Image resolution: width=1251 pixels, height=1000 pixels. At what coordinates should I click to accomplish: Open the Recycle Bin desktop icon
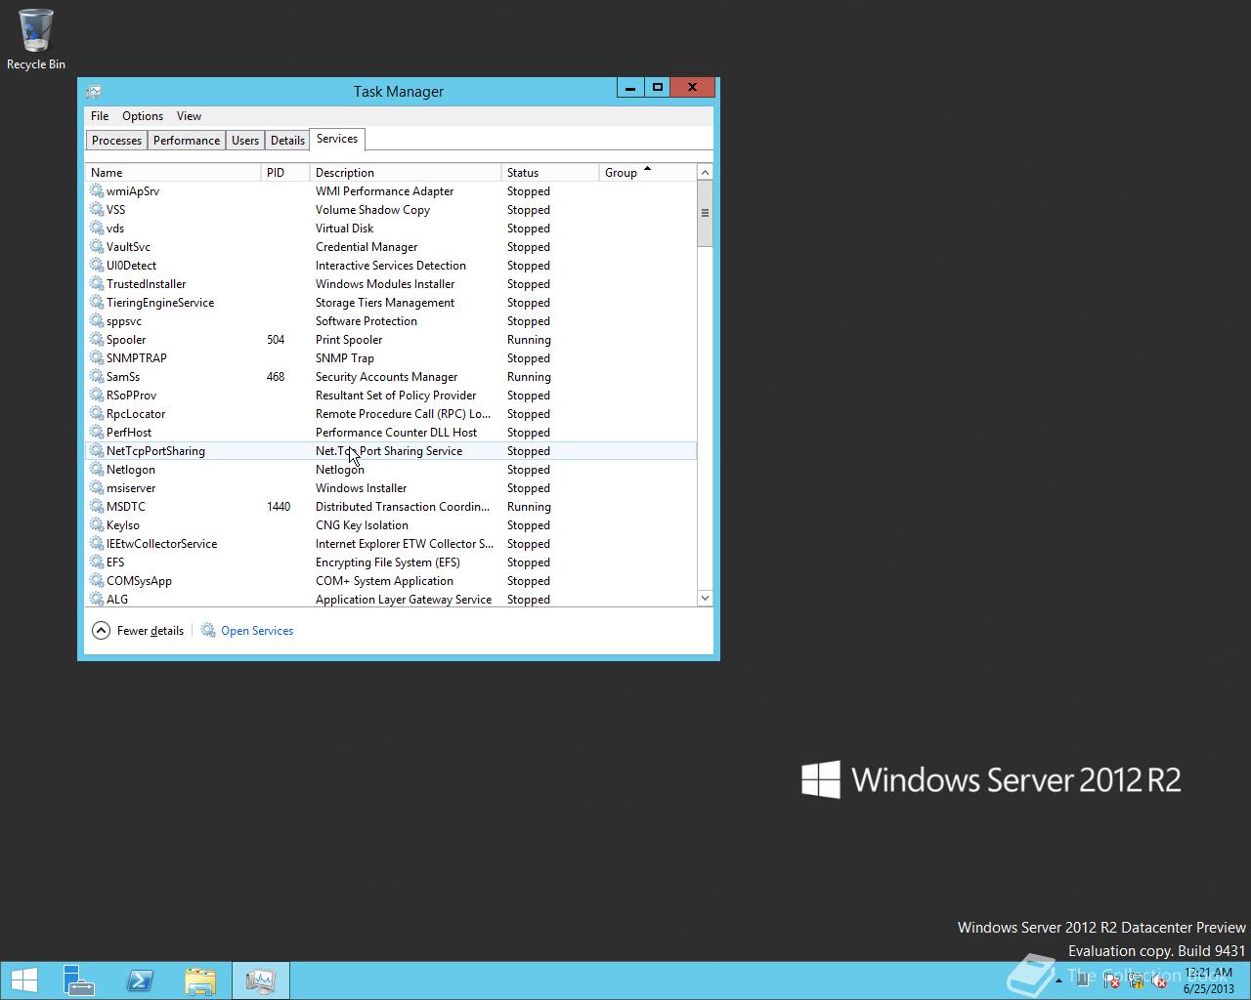click(35, 39)
